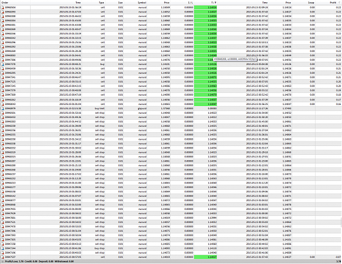Click the open price 1.57368

166,108
